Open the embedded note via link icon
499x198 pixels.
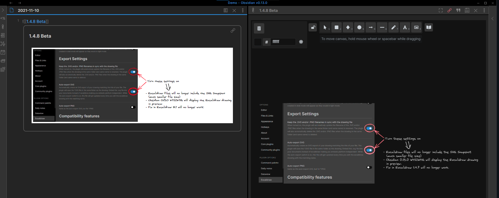[233, 30]
